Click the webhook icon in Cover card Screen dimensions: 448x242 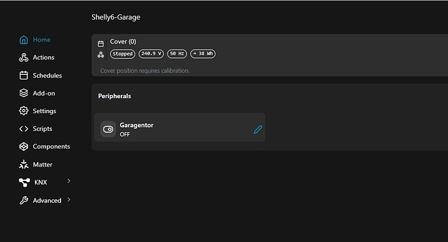tap(101, 55)
